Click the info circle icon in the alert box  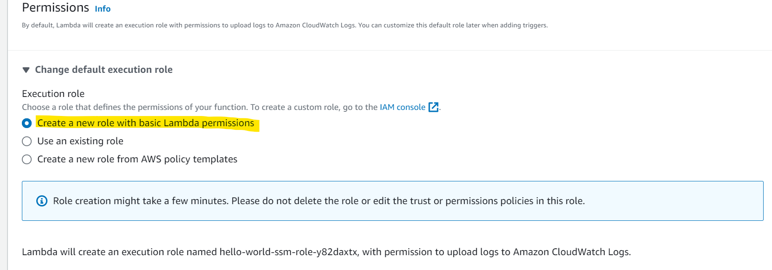coord(42,201)
